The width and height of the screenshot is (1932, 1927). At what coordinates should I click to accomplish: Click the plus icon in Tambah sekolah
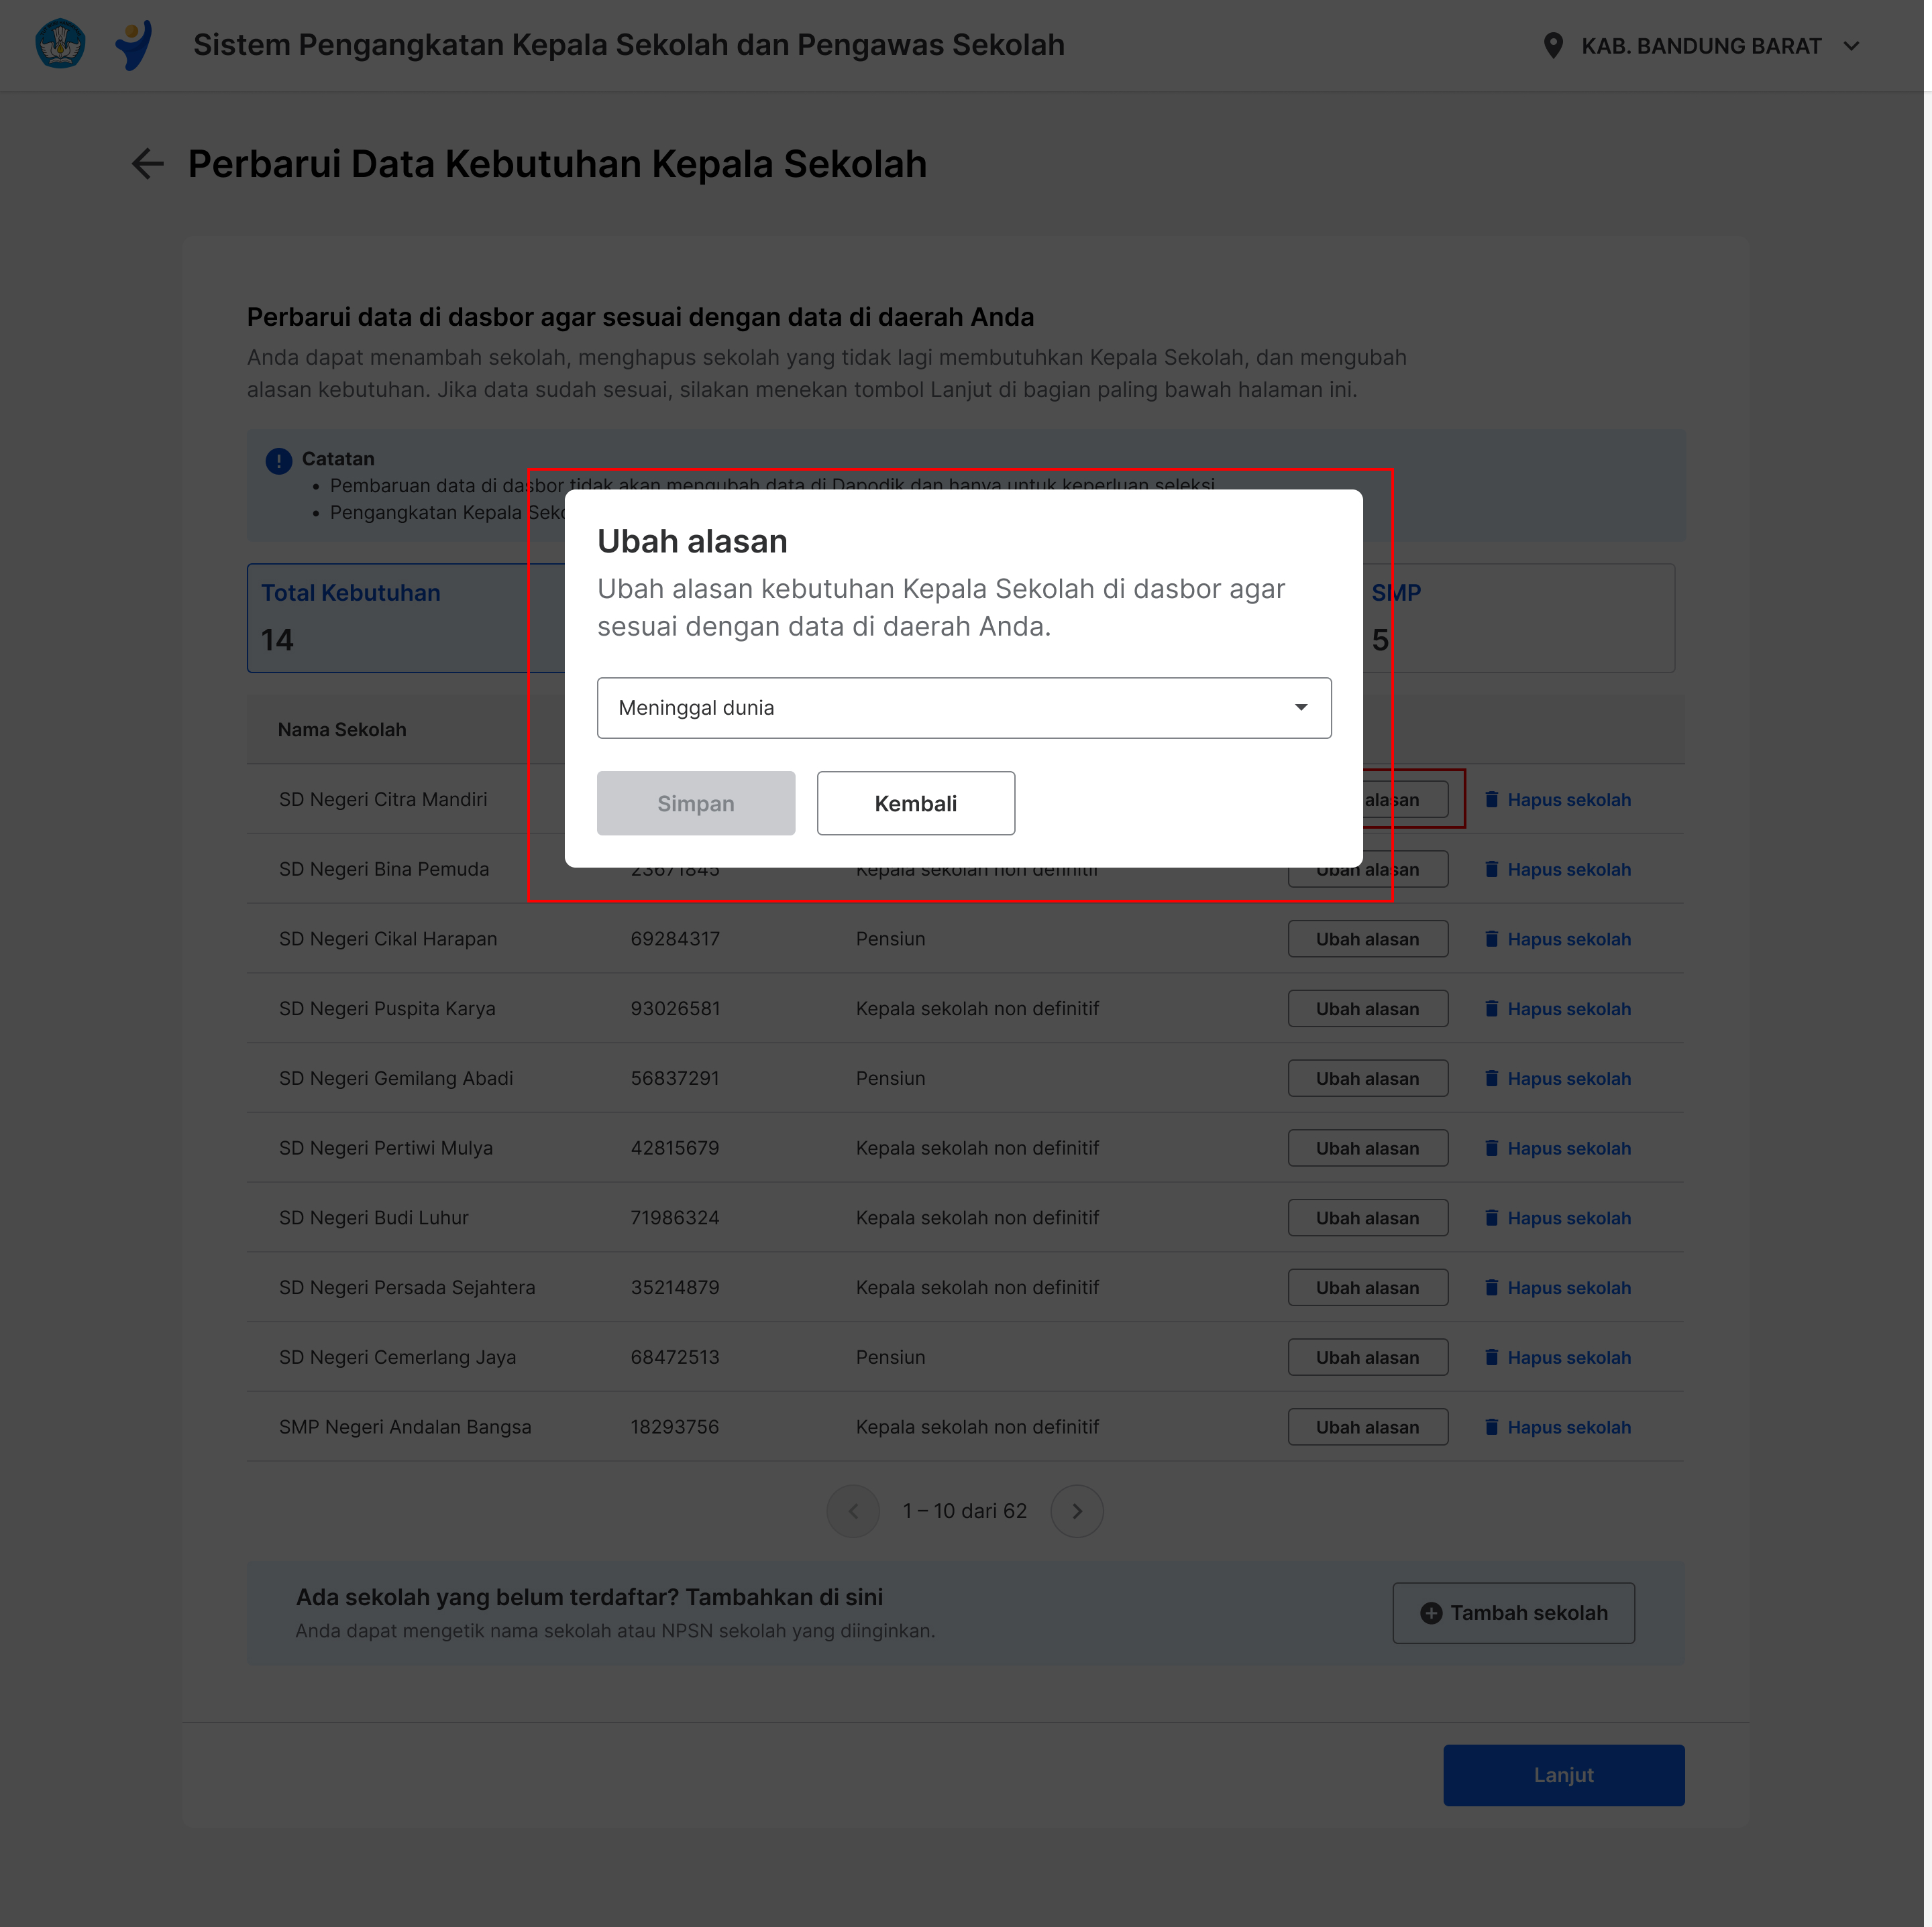click(1431, 1613)
